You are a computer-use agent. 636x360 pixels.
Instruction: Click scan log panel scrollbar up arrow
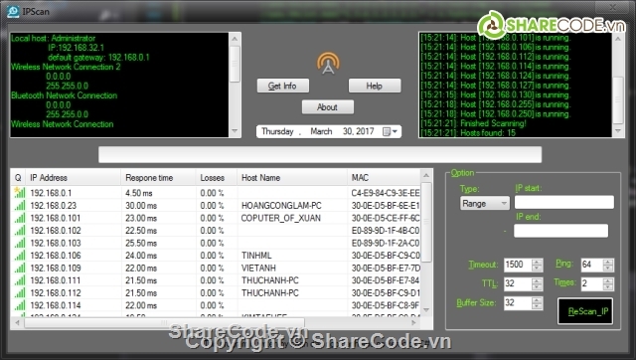click(x=618, y=39)
